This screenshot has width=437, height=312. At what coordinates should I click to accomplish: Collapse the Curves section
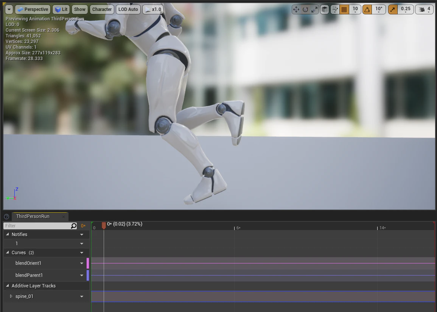(8, 252)
